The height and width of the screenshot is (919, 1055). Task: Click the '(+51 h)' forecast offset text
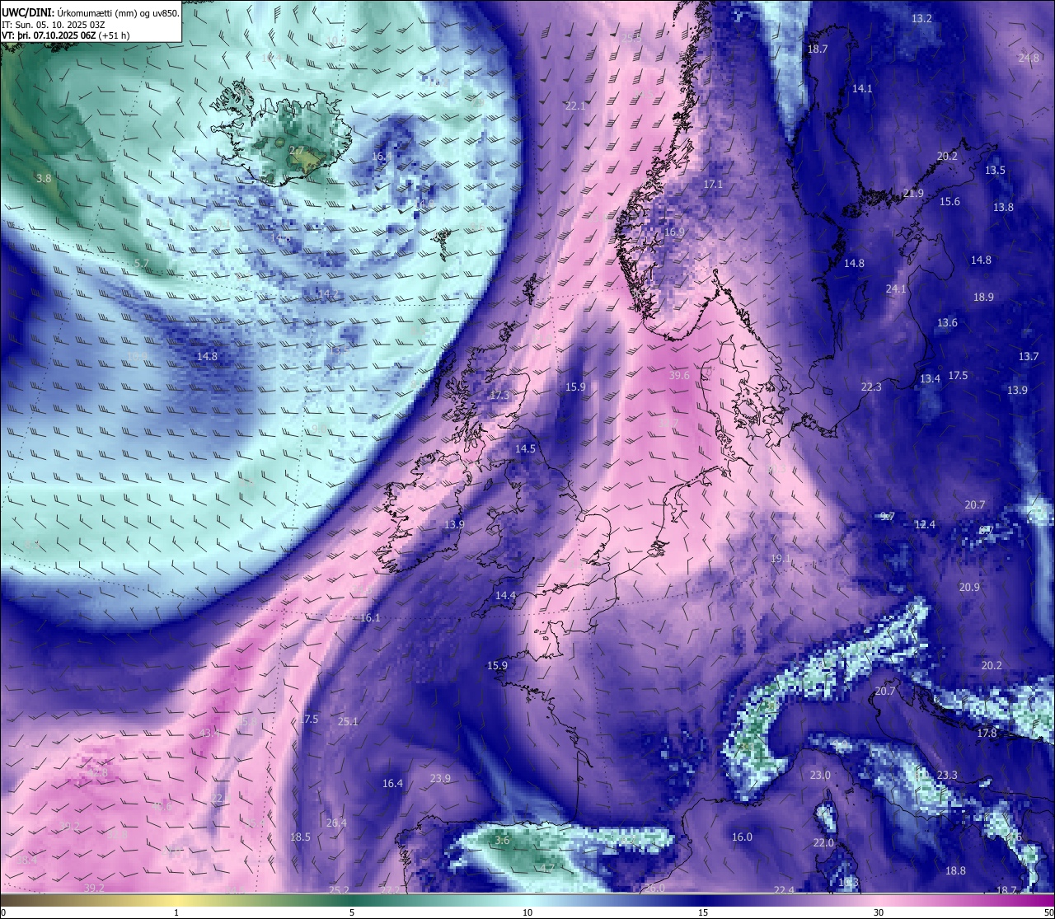[x=114, y=35]
